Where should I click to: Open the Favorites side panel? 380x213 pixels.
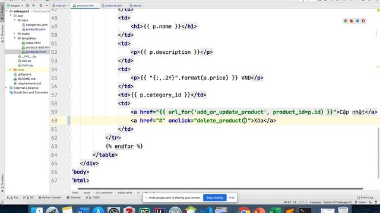tap(2, 183)
